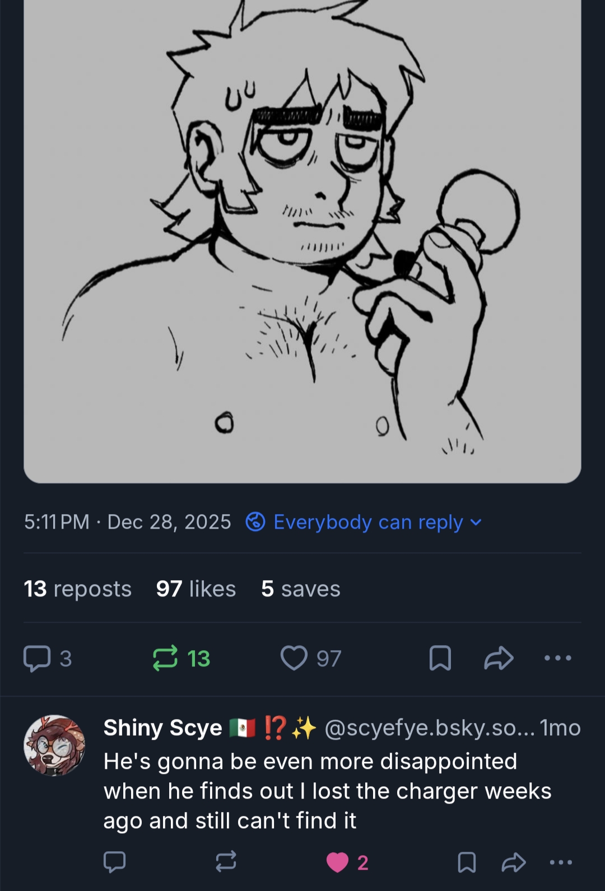Image resolution: width=605 pixels, height=891 pixels.
Task: Open Shiny Scye's avatar
Action: pyautogui.click(x=54, y=745)
